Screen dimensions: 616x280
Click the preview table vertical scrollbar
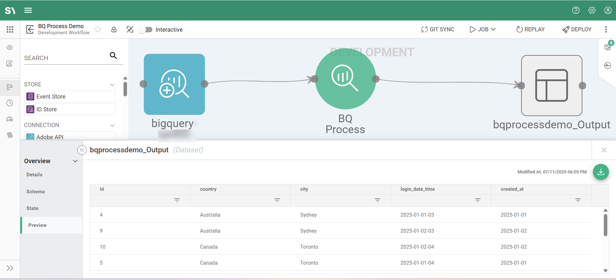[x=605, y=225]
